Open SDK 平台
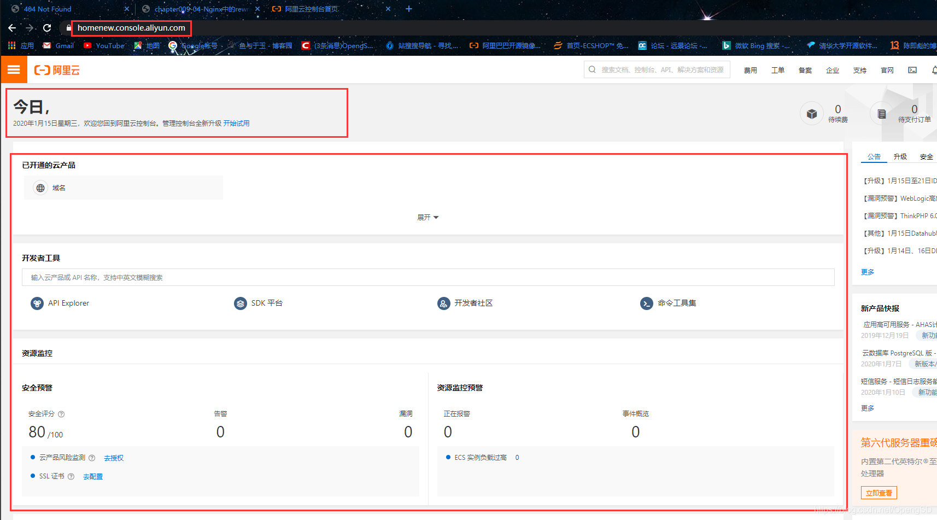937x520 pixels. point(259,303)
